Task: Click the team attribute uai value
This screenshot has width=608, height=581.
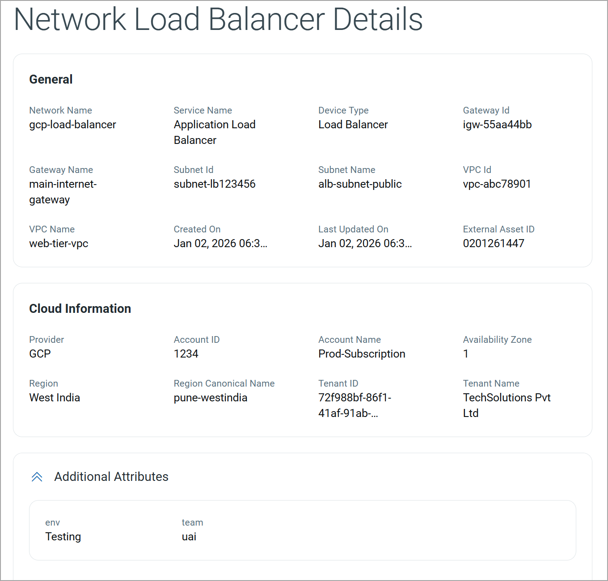Action: pos(189,537)
